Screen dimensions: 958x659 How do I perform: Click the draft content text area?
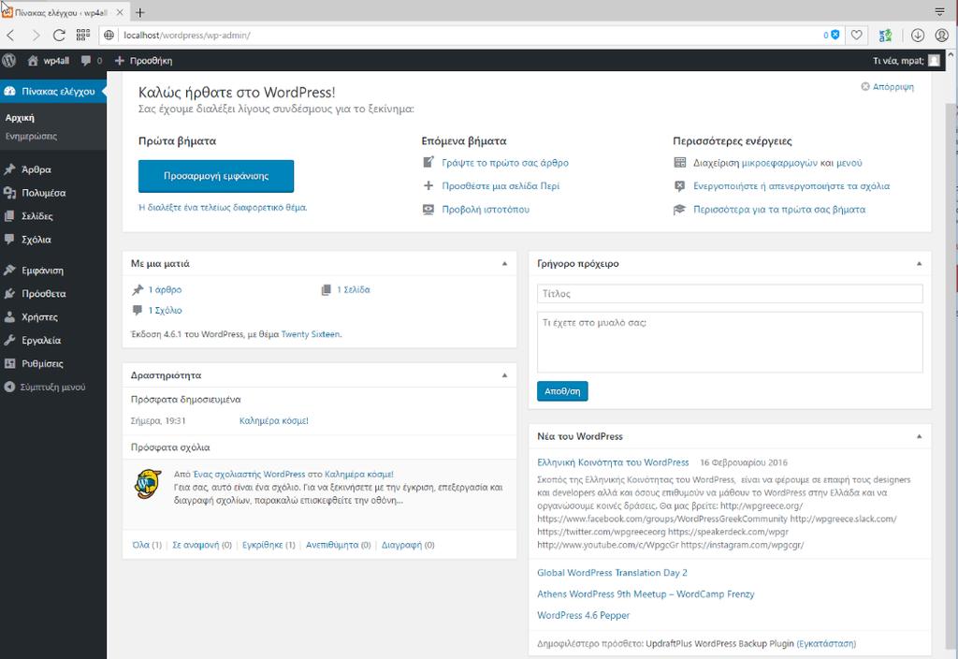coord(730,343)
